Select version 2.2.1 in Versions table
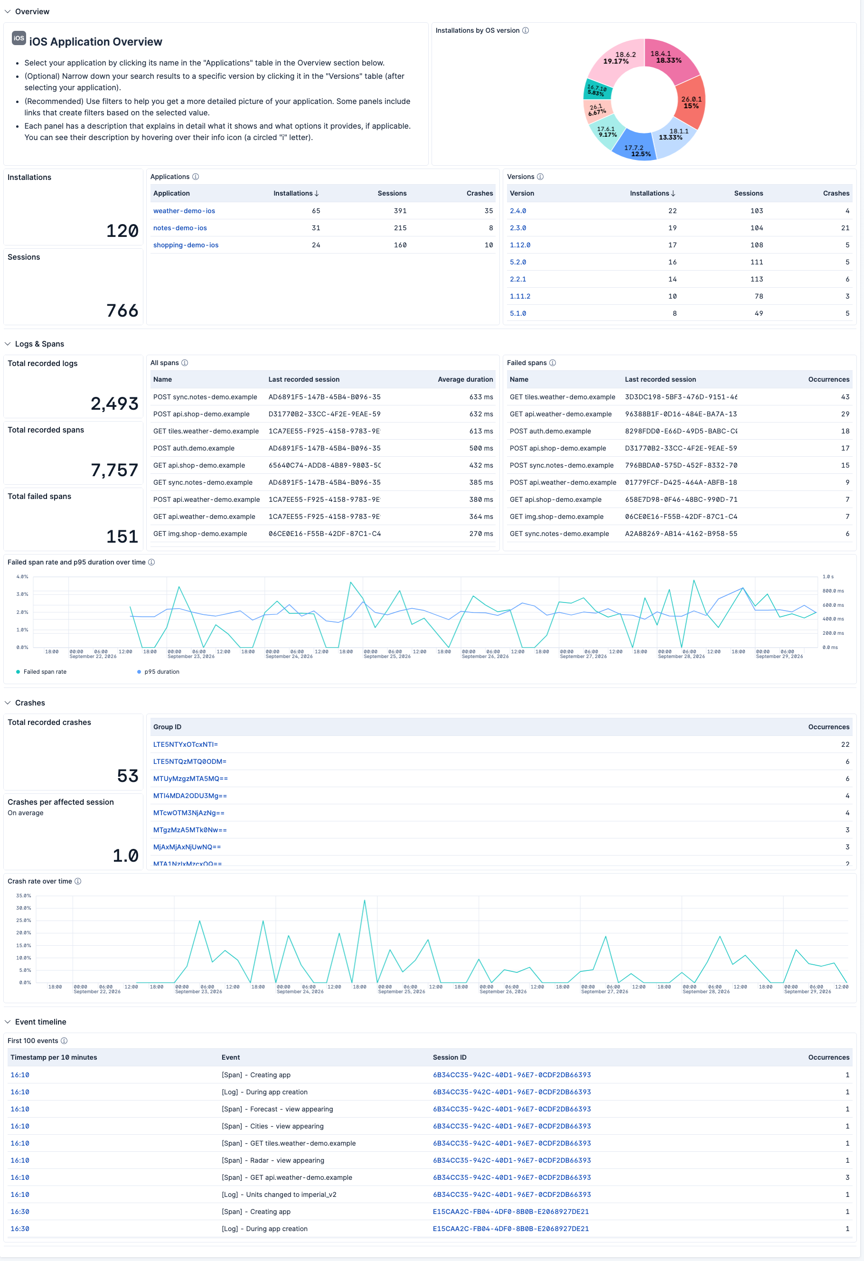 coord(518,280)
